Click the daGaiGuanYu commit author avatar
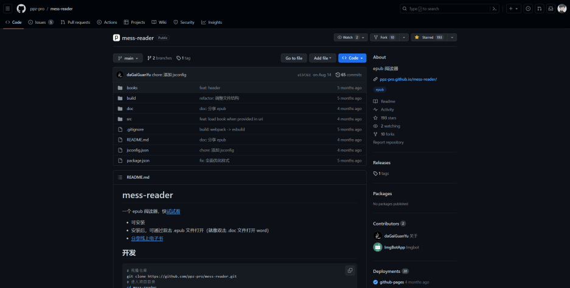The height and width of the screenshot is (288, 570). point(120,75)
